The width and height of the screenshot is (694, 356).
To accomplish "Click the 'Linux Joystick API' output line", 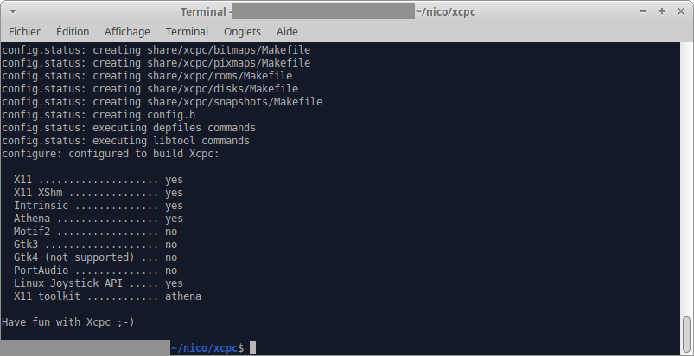I will (98, 283).
